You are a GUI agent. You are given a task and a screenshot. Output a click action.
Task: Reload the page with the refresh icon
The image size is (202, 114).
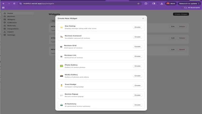click(14, 4)
